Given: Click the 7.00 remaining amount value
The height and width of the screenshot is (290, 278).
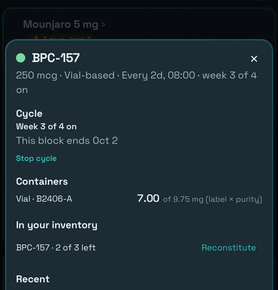Looking at the screenshot, I should tap(148, 198).
